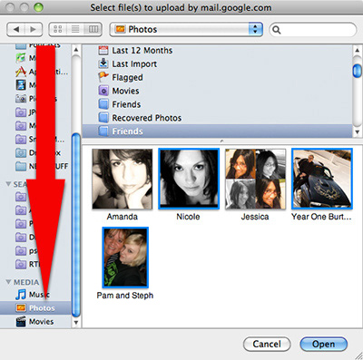Click the back navigation arrow
The height and width of the screenshot is (360, 363).
(16, 29)
